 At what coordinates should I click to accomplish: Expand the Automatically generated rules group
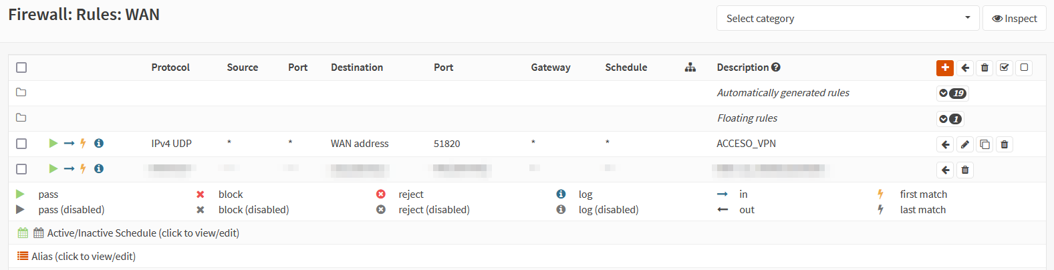pyautogui.click(x=952, y=93)
